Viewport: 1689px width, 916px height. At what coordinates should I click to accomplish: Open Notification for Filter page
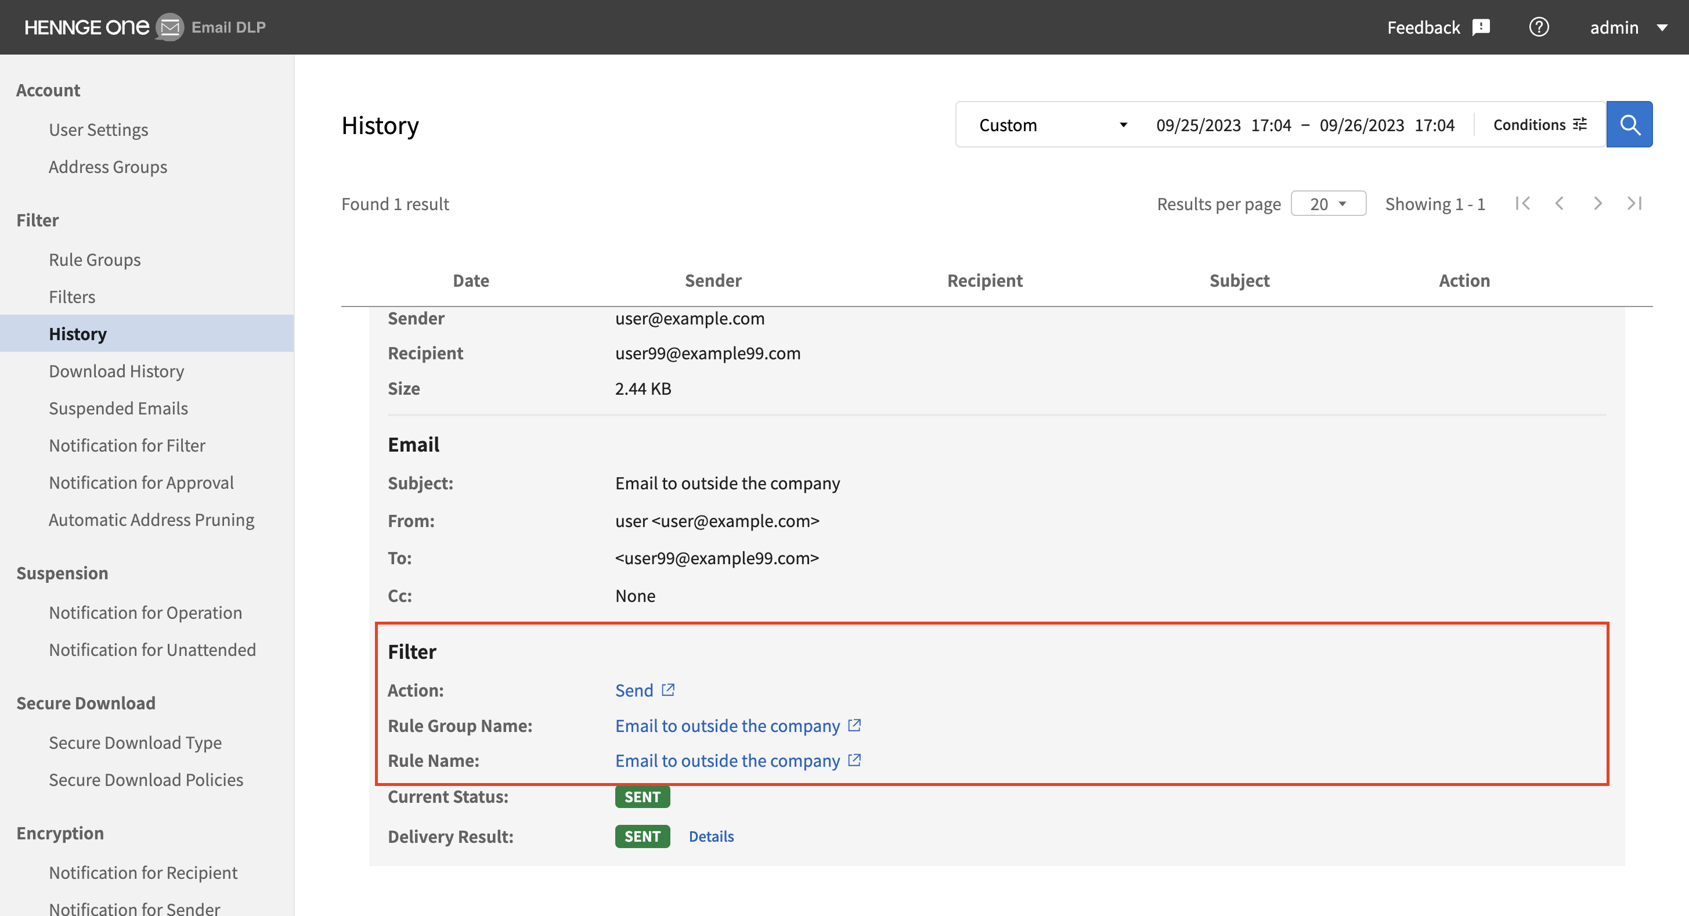click(127, 445)
